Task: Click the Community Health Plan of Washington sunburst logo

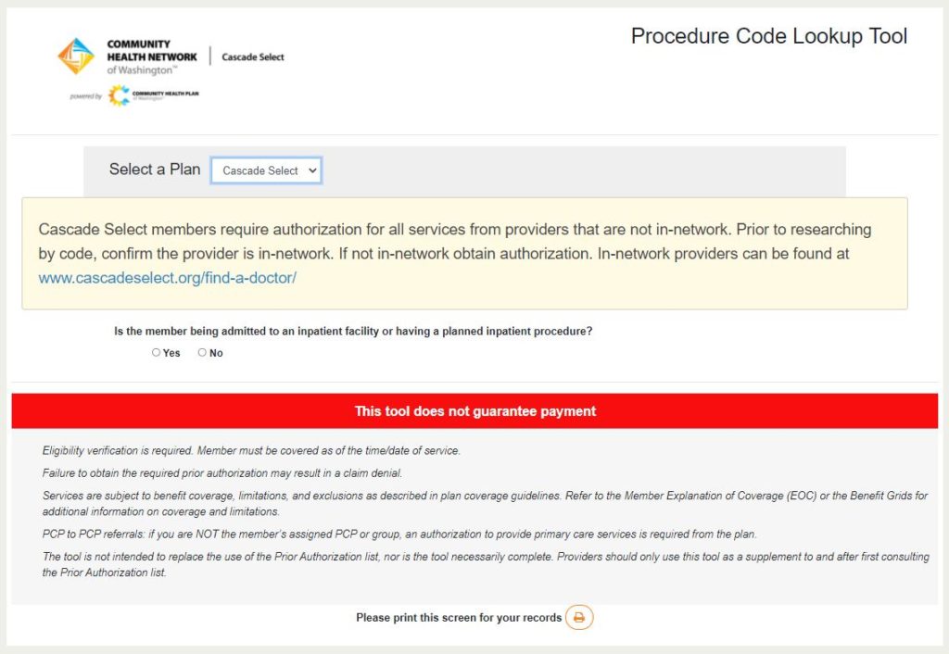Action: click(x=118, y=94)
